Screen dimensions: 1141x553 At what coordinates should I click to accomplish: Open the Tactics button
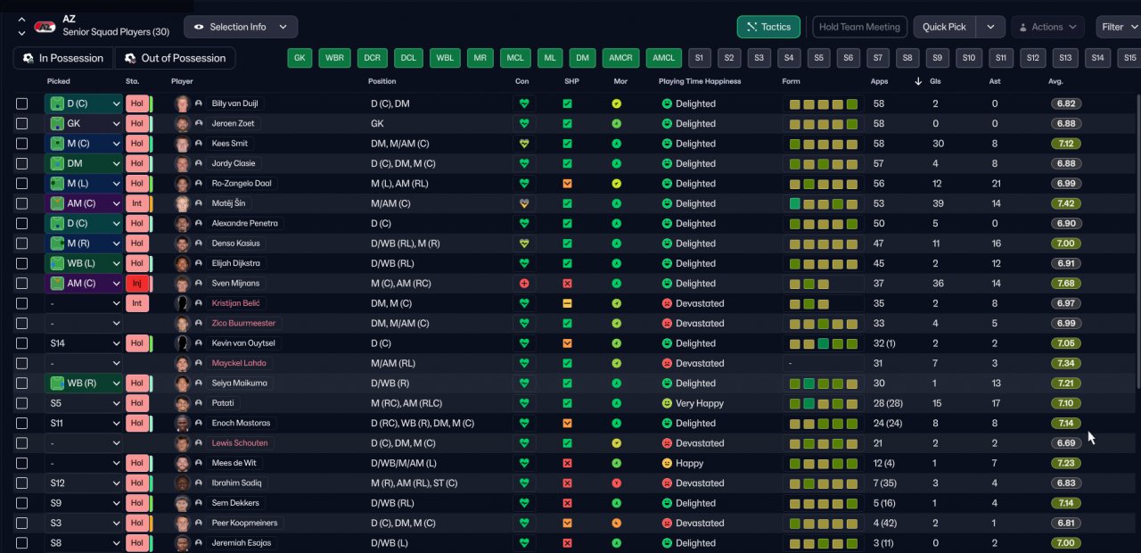(768, 27)
